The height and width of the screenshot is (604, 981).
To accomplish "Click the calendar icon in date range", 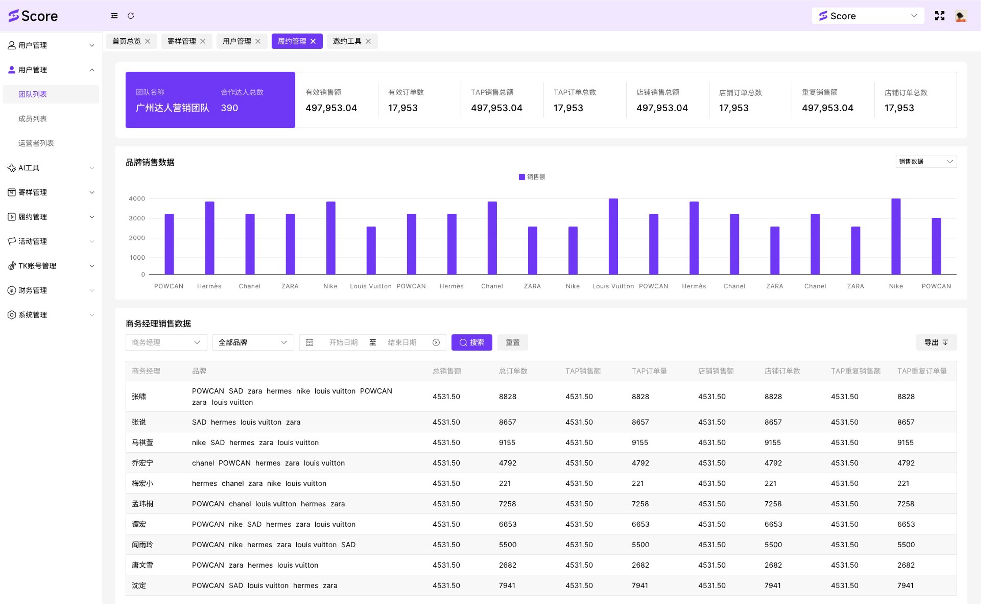I will pos(309,343).
